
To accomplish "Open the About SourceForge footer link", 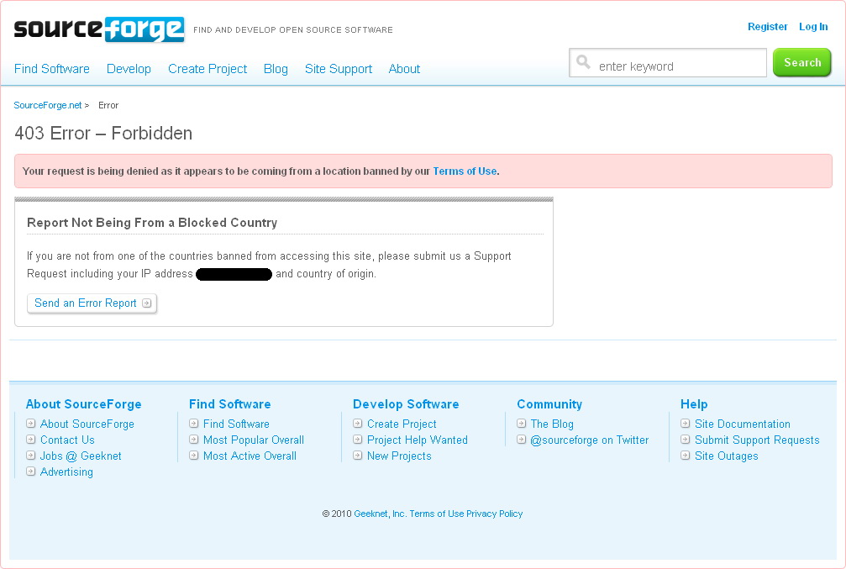I will tap(87, 424).
